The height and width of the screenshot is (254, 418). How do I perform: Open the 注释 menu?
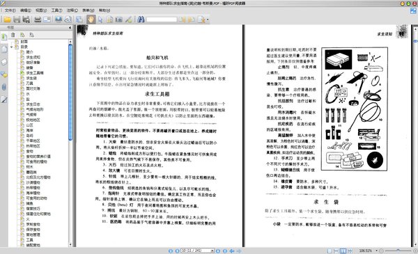pyautogui.click(x=72, y=10)
